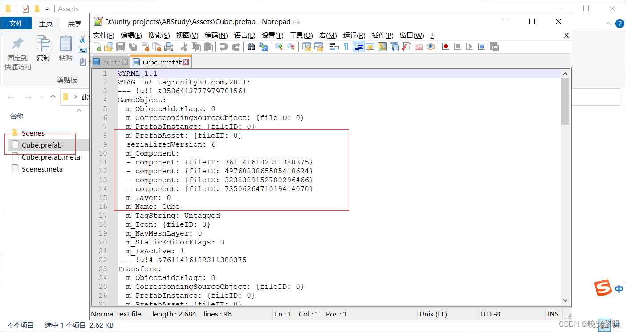The image size is (626, 332).
Task: Open the user-defined language icon
Action: click(x=370, y=47)
